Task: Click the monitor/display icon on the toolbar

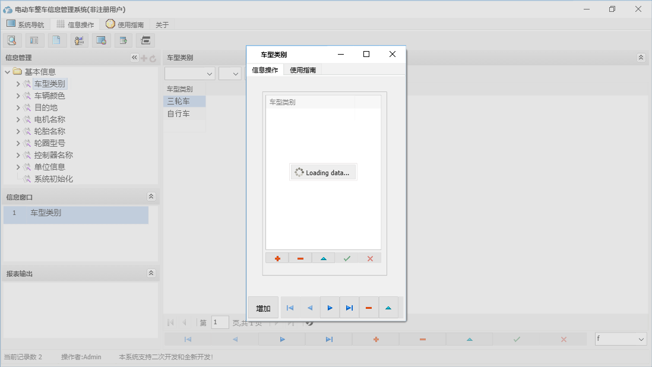Action: pyautogui.click(x=101, y=40)
